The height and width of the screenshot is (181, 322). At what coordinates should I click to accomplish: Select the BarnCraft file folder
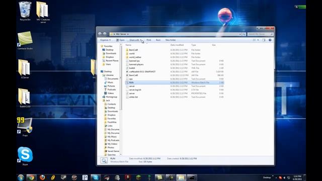point(175,50)
